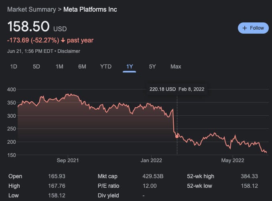
Task: Click the 52-wk low label
Action: [x=199, y=186]
